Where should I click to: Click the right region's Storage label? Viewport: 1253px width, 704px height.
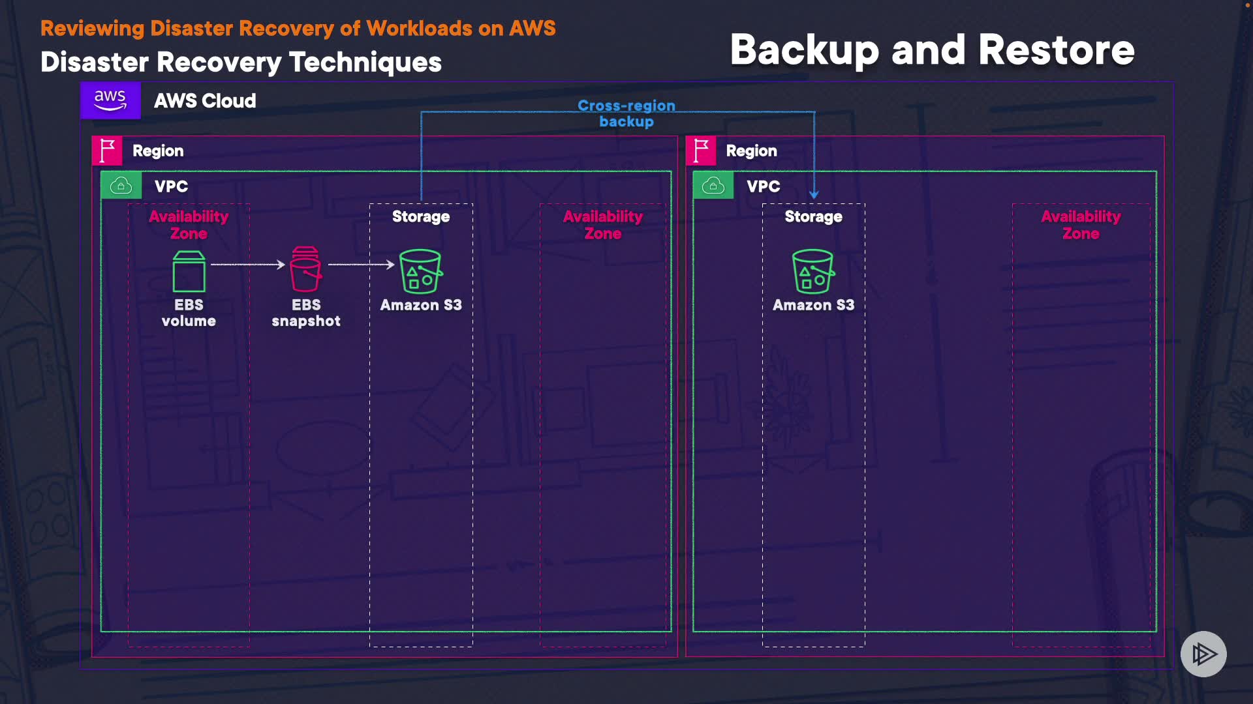(x=813, y=216)
